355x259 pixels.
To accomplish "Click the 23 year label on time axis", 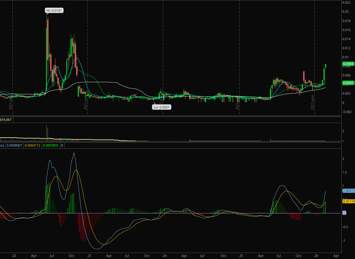I will point(89,256).
